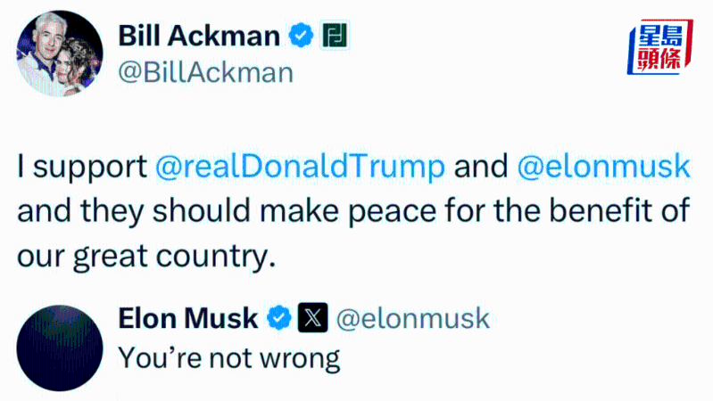This screenshot has height=401, width=713.
Task: Click the Elon Musk display name
Action: tap(187, 318)
